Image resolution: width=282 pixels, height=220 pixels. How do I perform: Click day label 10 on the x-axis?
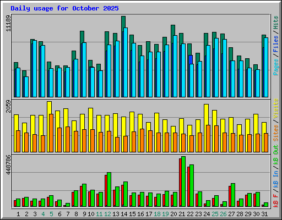pos(91,214)
